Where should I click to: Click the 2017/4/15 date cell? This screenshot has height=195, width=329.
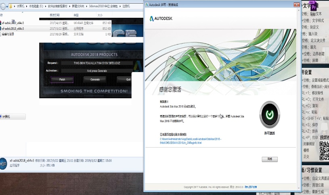(x=59, y=23)
